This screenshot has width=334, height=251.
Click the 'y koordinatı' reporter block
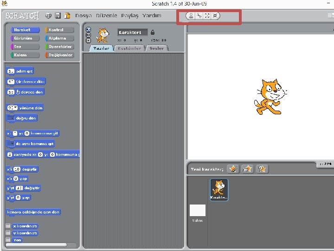click(25, 233)
